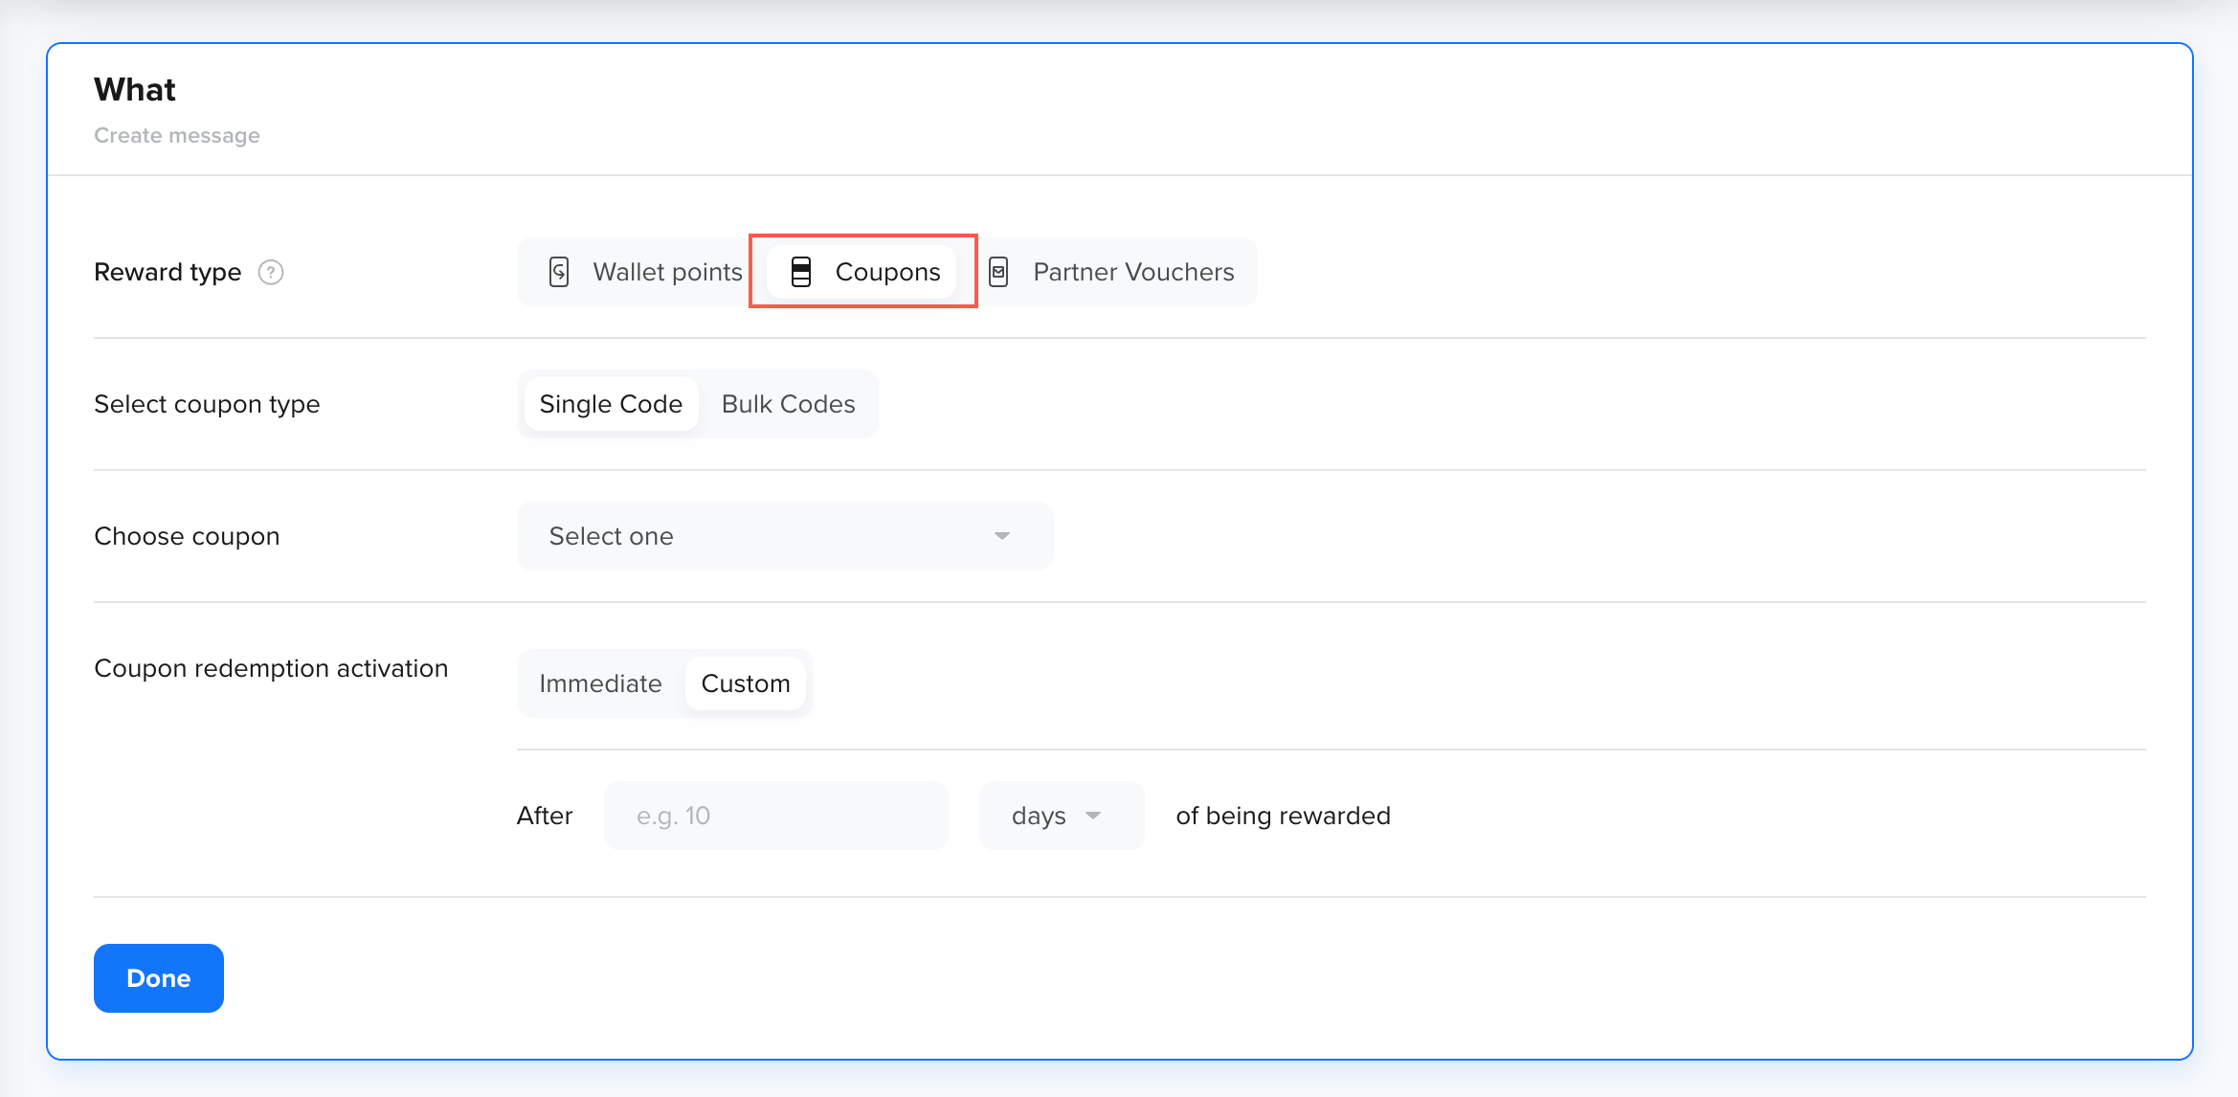Click the Partner Vouchers icon
The height and width of the screenshot is (1097, 2238).
[x=998, y=272]
